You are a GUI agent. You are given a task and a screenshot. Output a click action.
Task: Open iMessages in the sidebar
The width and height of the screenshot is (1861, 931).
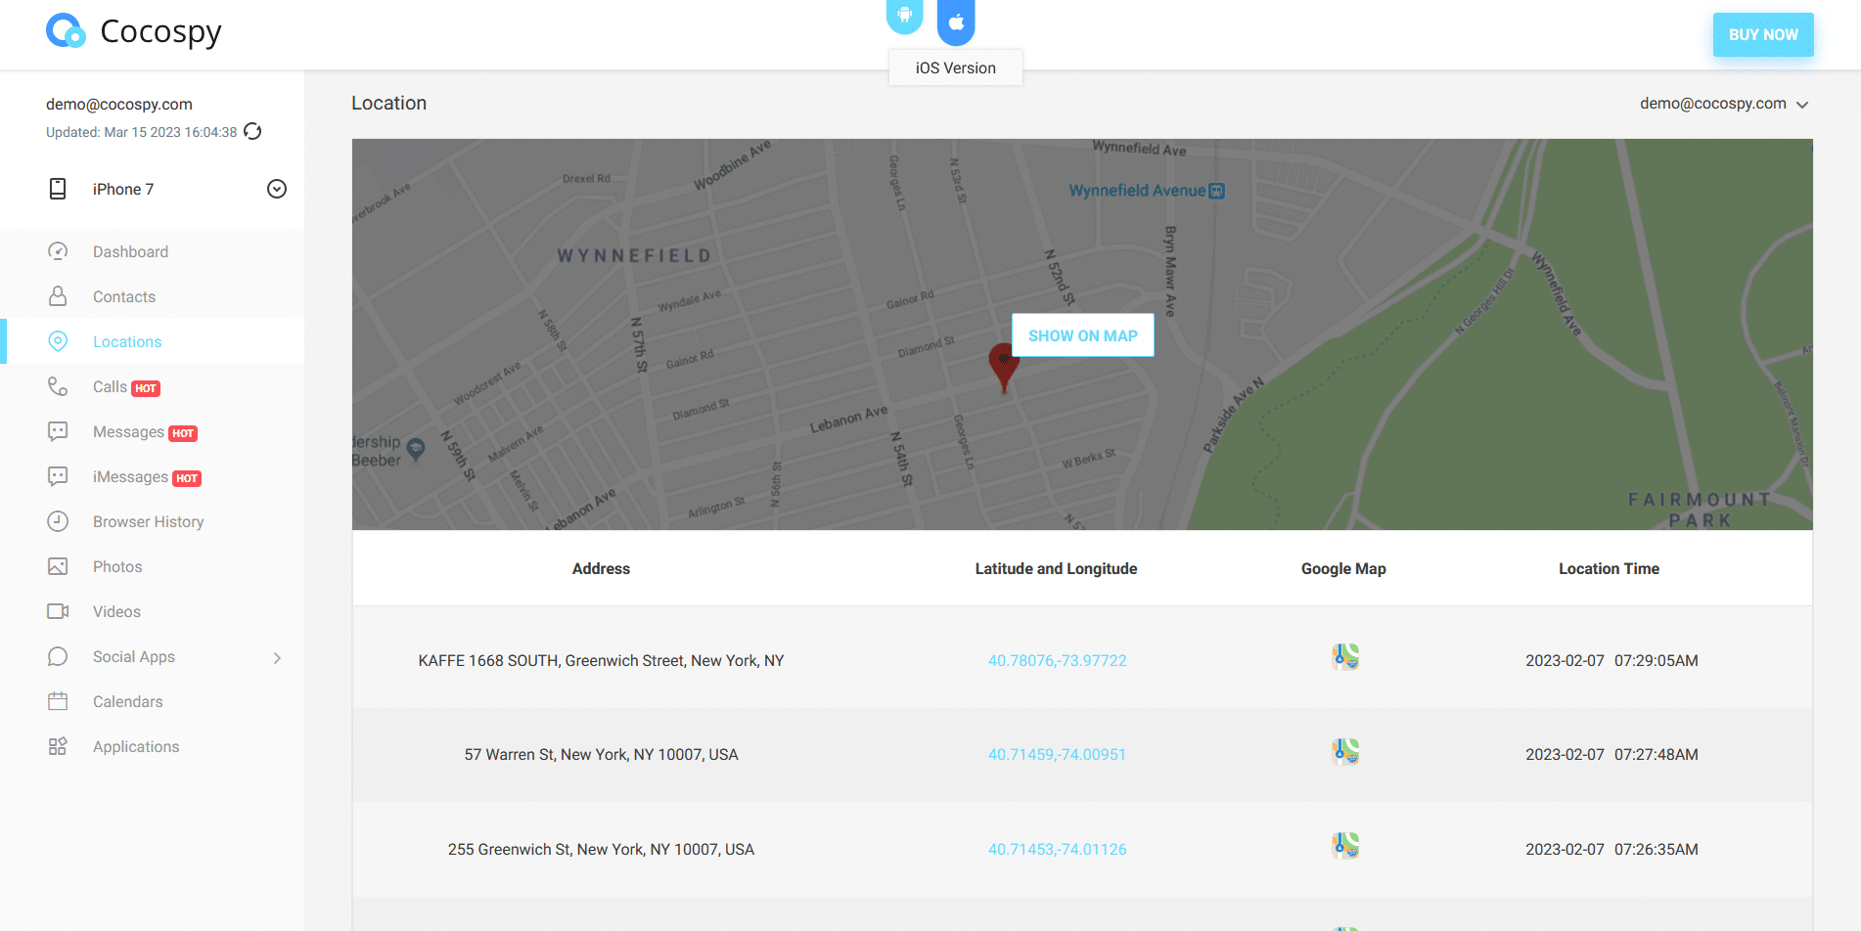coord(152,476)
